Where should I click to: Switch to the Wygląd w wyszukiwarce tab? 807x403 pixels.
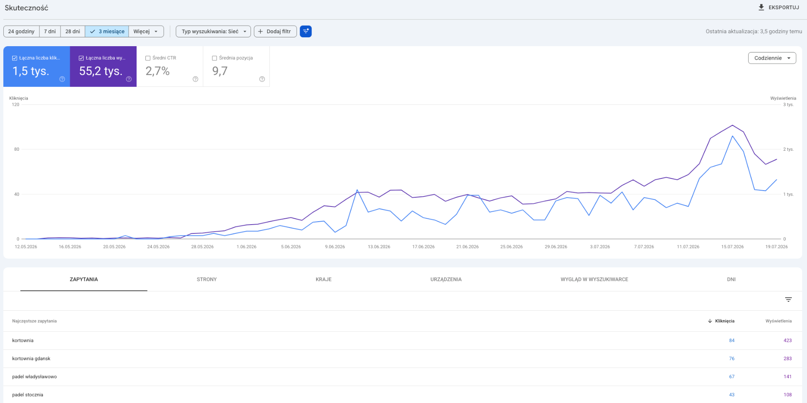pos(594,279)
